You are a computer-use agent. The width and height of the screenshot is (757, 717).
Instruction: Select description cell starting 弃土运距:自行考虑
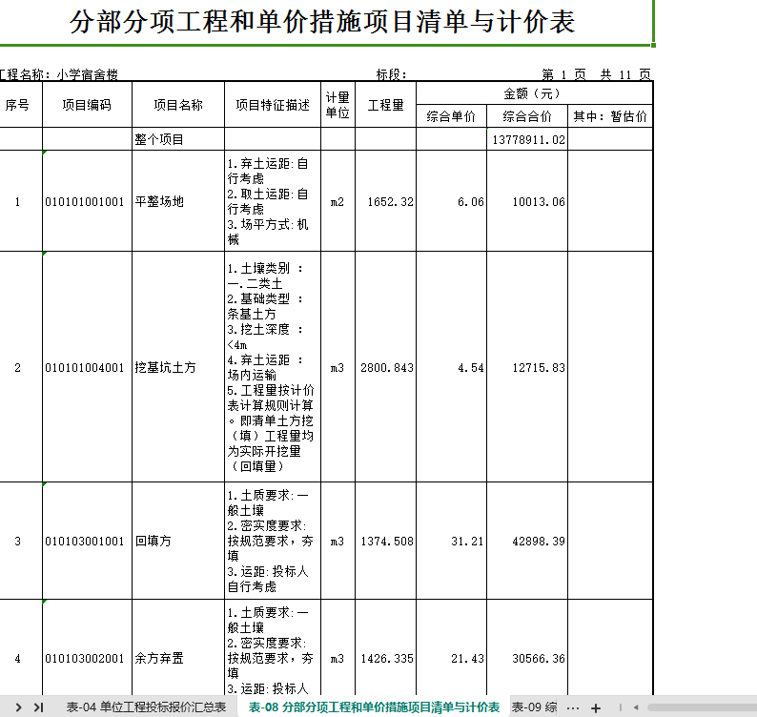(273, 201)
